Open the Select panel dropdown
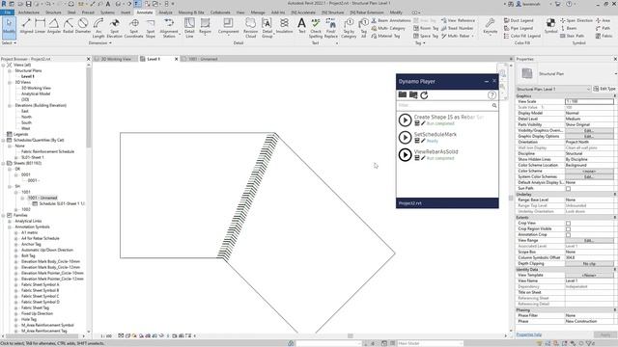618x347 pixels. (9, 42)
